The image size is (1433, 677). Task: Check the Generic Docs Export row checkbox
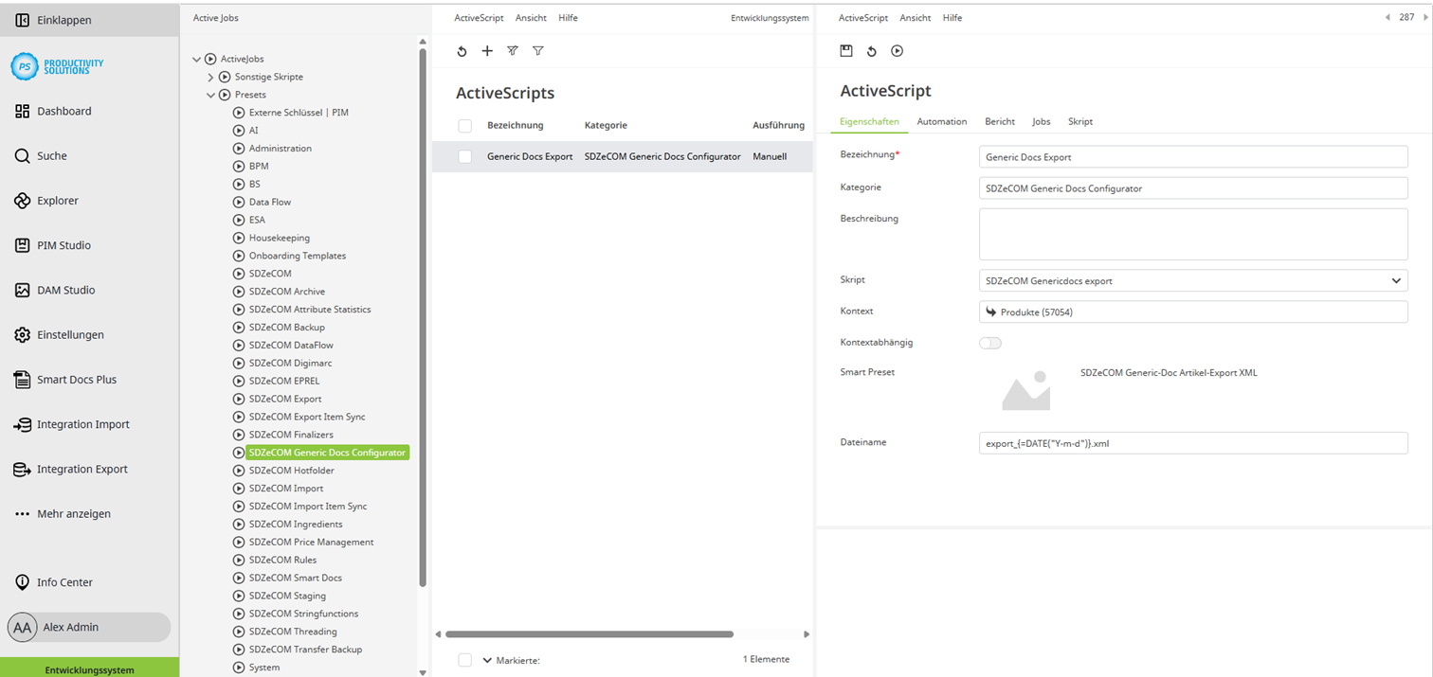coord(464,155)
